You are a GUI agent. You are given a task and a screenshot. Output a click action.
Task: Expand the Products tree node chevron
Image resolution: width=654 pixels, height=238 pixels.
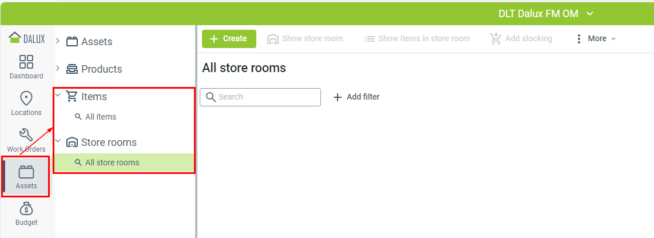click(58, 69)
